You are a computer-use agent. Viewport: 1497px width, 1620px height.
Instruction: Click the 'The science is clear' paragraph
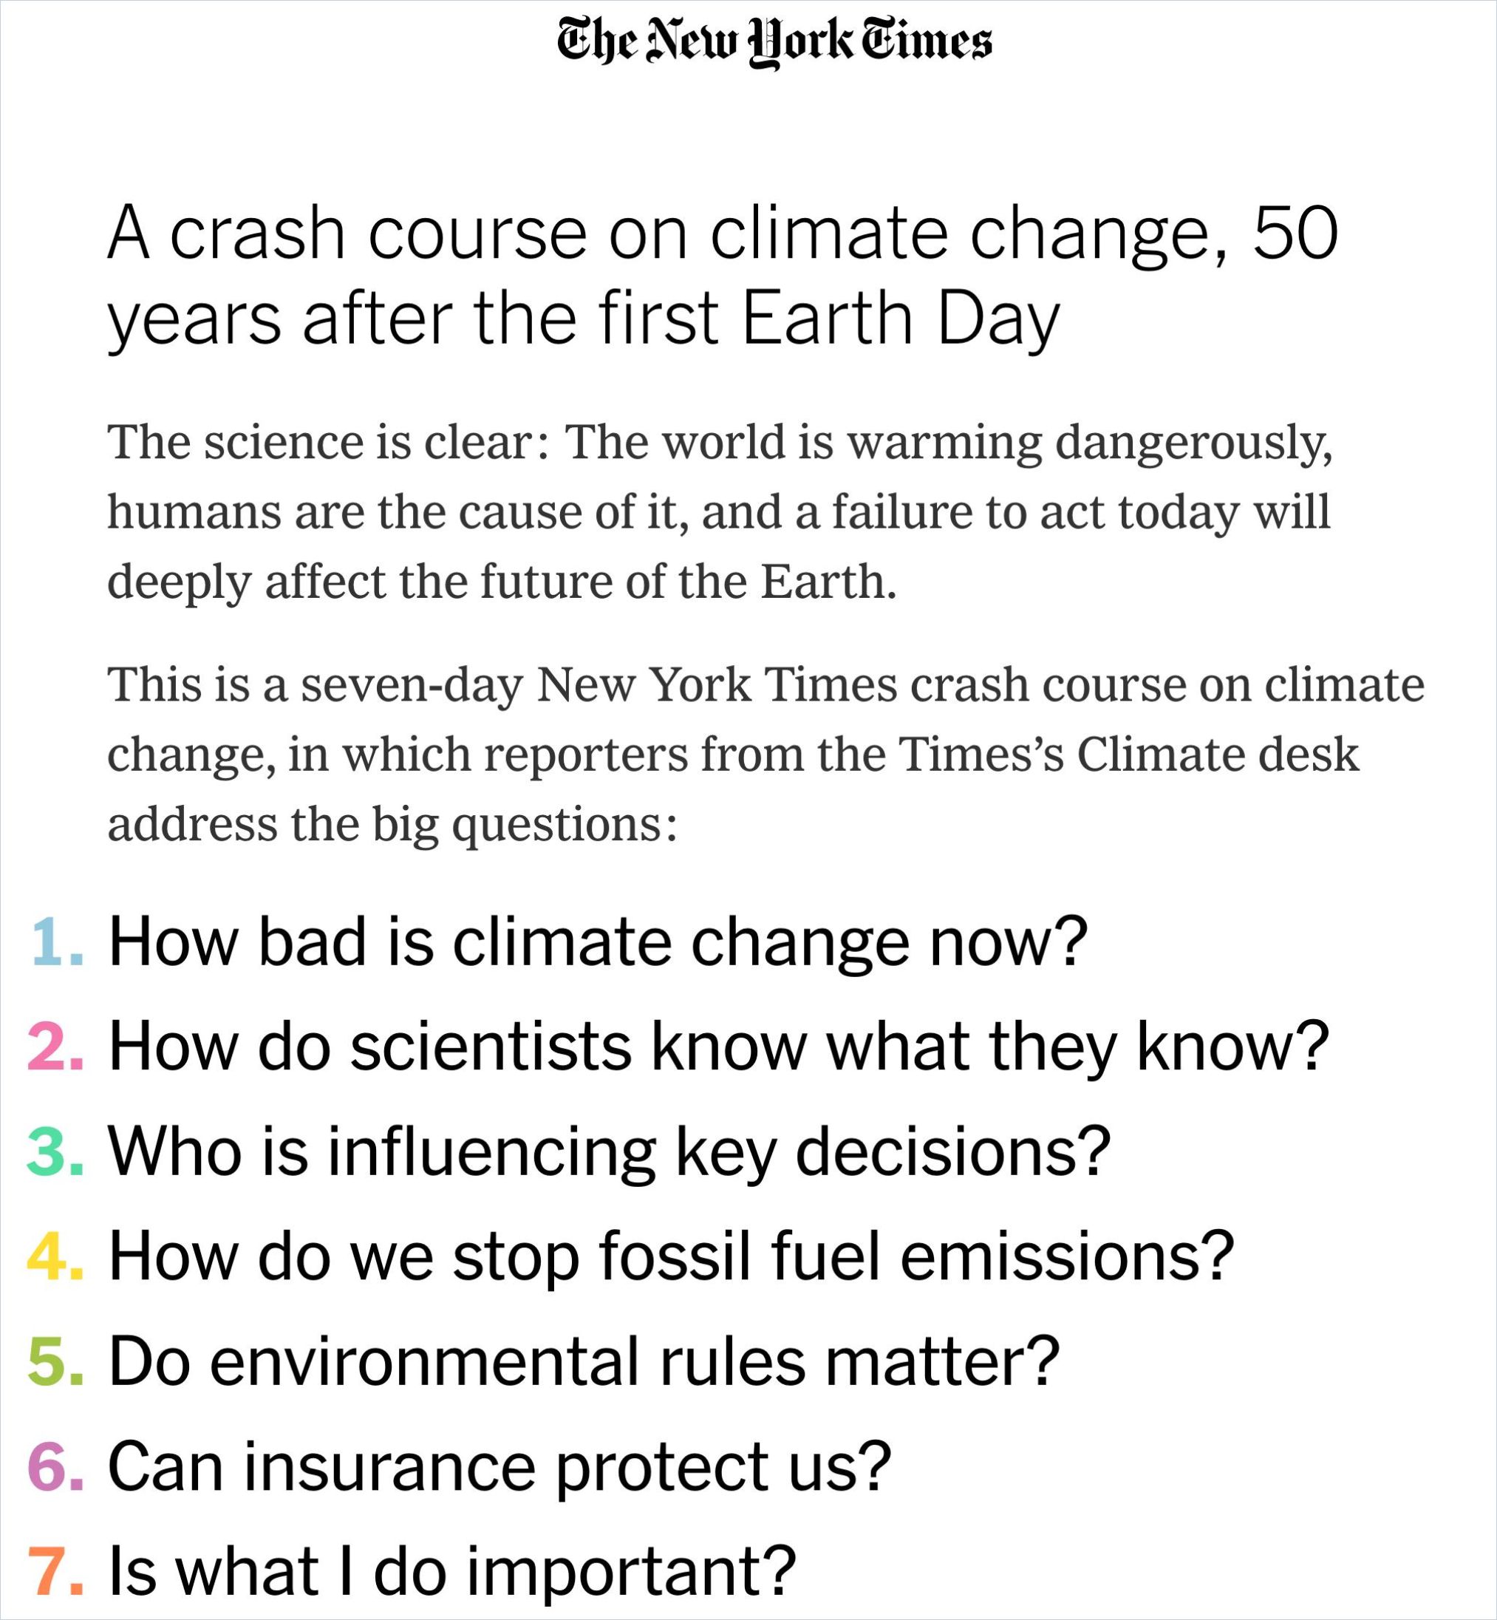[x=720, y=511]
